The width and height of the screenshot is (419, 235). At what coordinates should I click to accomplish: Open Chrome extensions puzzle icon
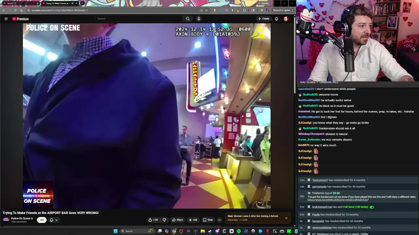click(244, 10)
